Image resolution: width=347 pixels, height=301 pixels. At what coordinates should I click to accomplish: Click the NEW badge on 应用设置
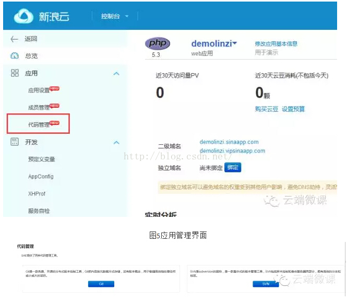(54, 88)
